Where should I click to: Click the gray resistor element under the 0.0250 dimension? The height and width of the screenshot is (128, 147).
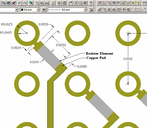[x=49, y=57]
